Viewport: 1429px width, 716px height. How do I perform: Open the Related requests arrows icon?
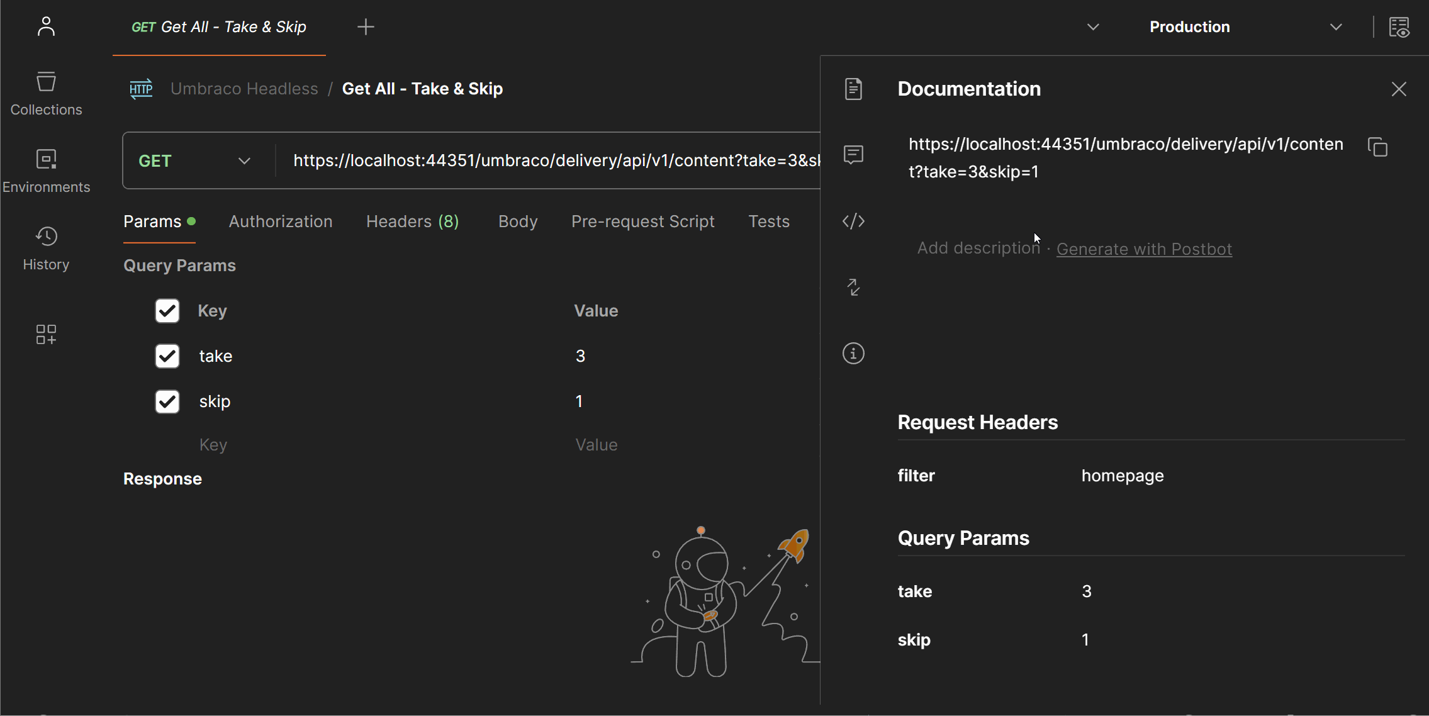pos(853,287)
